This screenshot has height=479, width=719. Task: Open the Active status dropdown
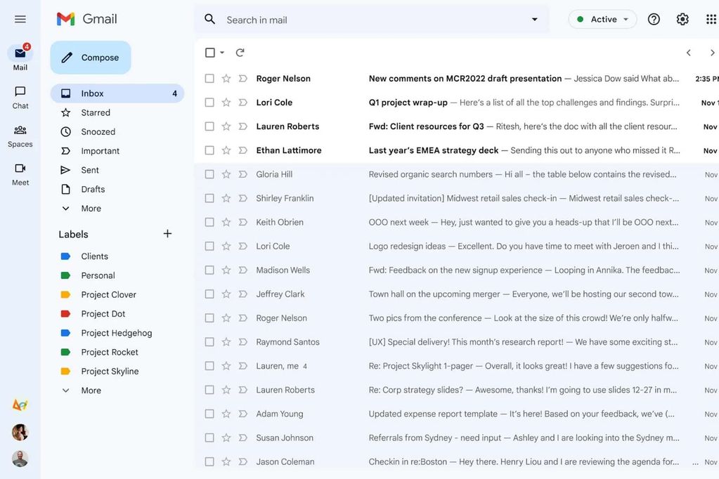[x=602, y=19]
